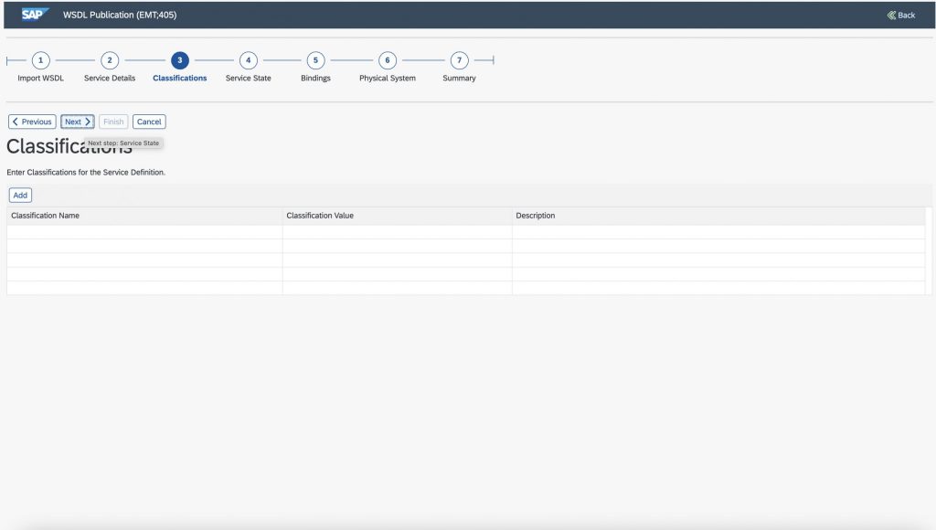Go to the Previous wizard step

tap(32, 122)
